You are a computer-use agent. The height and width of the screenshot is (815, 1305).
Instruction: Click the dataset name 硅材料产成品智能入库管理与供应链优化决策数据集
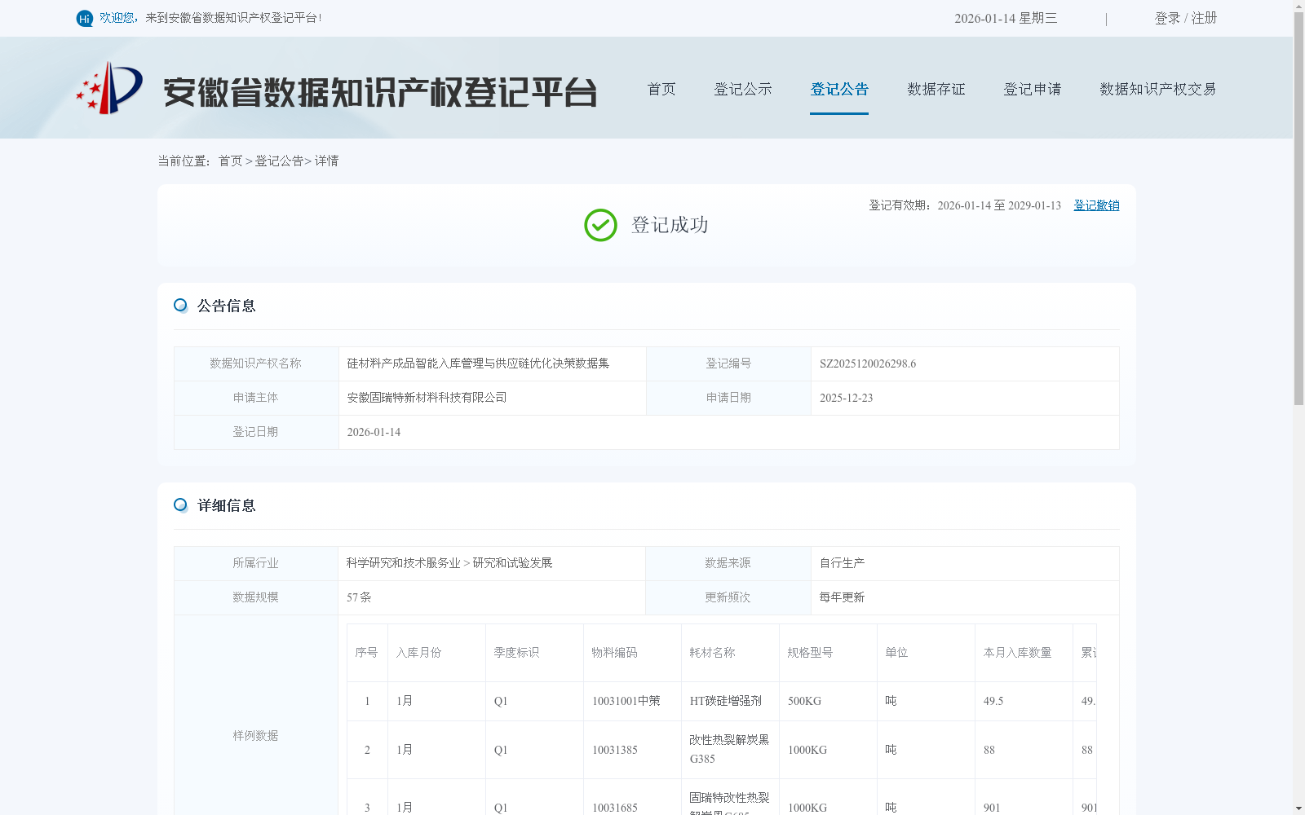click(x=478, y=363)
